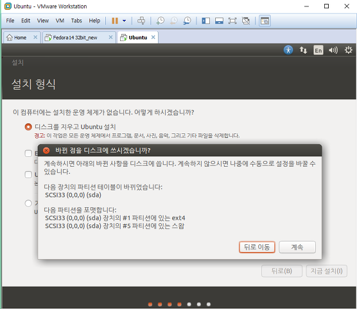
Task: Click the 계속 continue button
Action: pyautogui.click(x=297, y=247)
